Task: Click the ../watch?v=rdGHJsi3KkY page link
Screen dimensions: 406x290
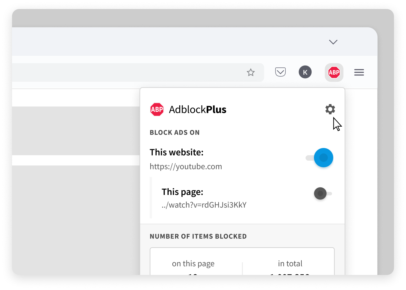Action: (x=204, y=205)
